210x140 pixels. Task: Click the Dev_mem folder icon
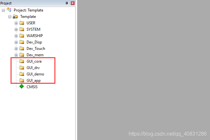click(x=22, y=55)
